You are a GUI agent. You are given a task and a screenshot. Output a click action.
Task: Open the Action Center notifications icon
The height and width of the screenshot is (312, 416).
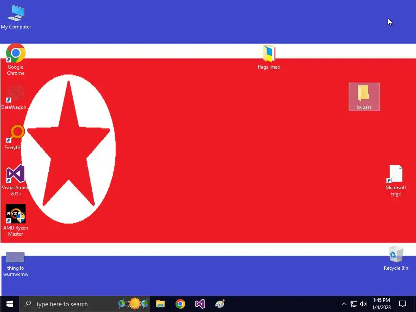[403, 304]
